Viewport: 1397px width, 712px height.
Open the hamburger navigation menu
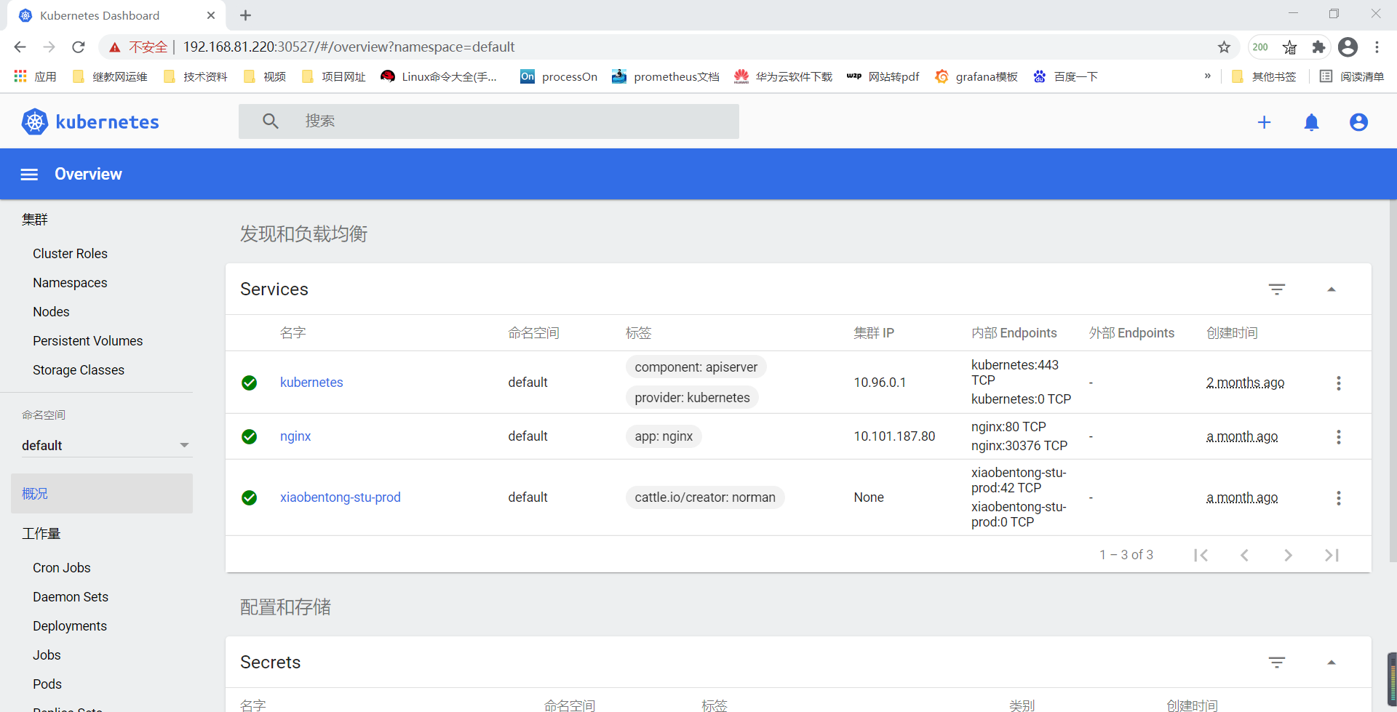point(29,174)
